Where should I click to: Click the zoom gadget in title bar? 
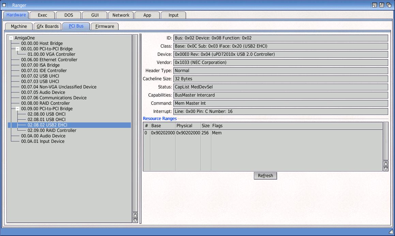[381, 5]
